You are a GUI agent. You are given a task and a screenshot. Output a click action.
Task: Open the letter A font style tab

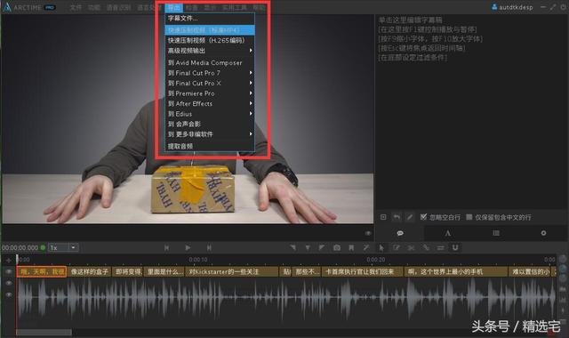448,233
